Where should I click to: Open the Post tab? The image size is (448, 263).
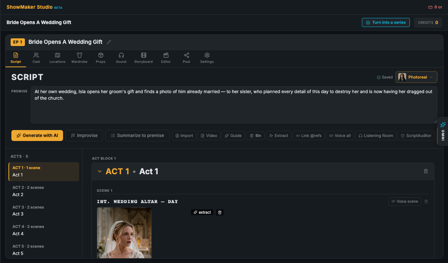(187, 58)
